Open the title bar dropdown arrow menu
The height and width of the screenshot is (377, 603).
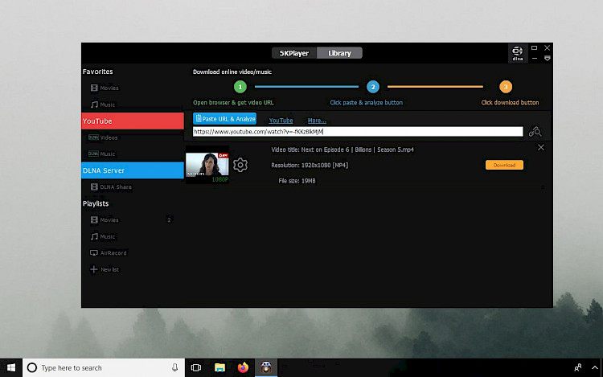pyautogui.click(x=548, y=59)
